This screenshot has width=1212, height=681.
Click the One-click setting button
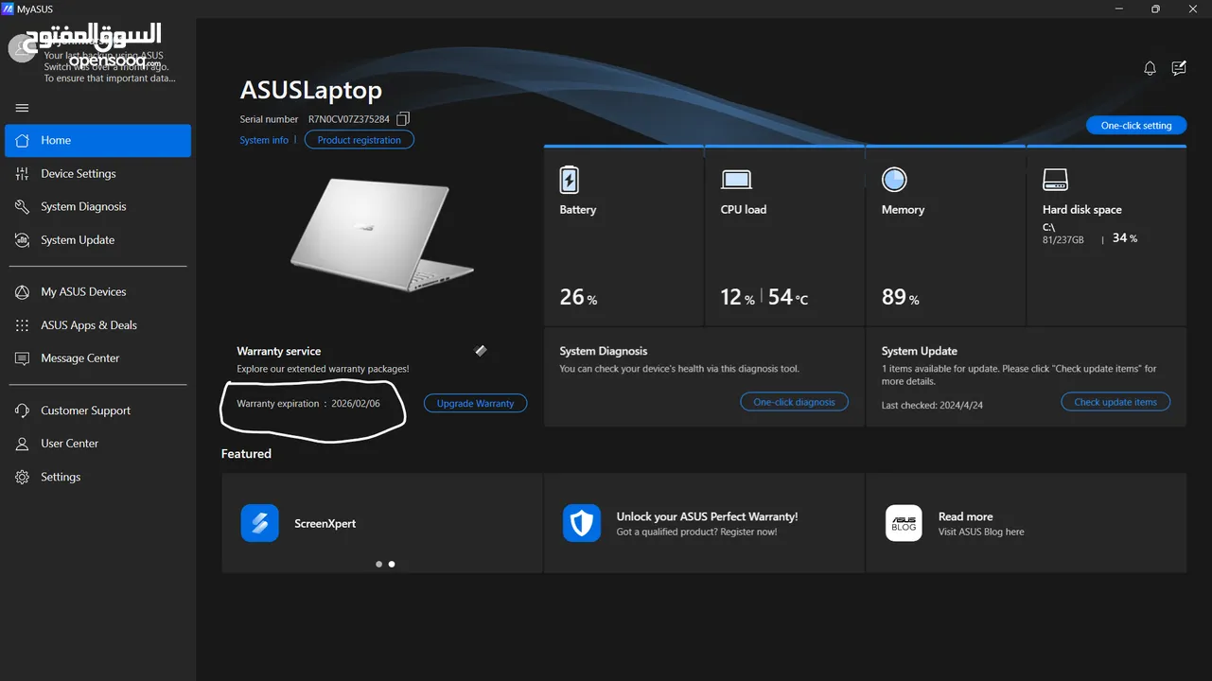[1136, 125]
